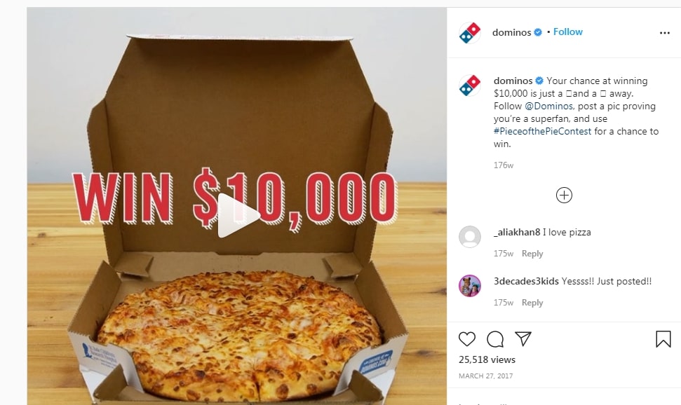Load more comments with plus icon
The width and height of the screenshot is (681, 405).
[x=564, y=195]
